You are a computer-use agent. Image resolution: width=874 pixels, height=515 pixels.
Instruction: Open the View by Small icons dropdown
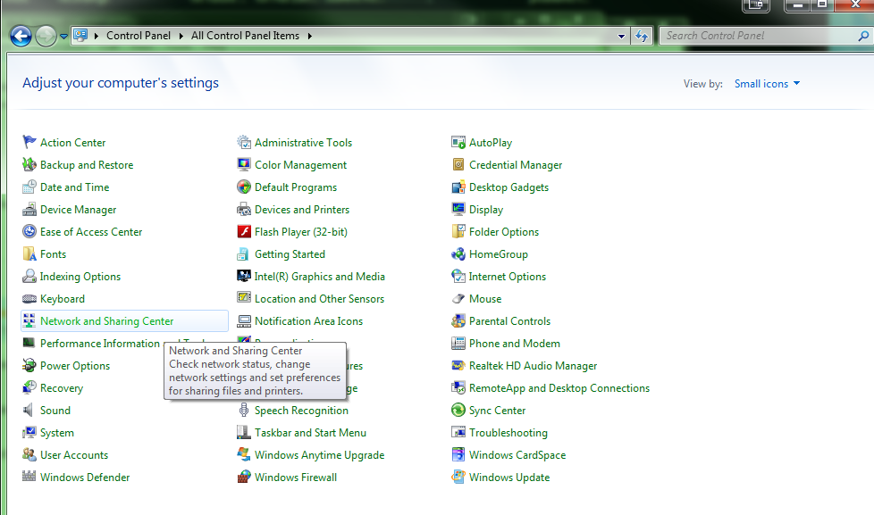coord(767,84)
